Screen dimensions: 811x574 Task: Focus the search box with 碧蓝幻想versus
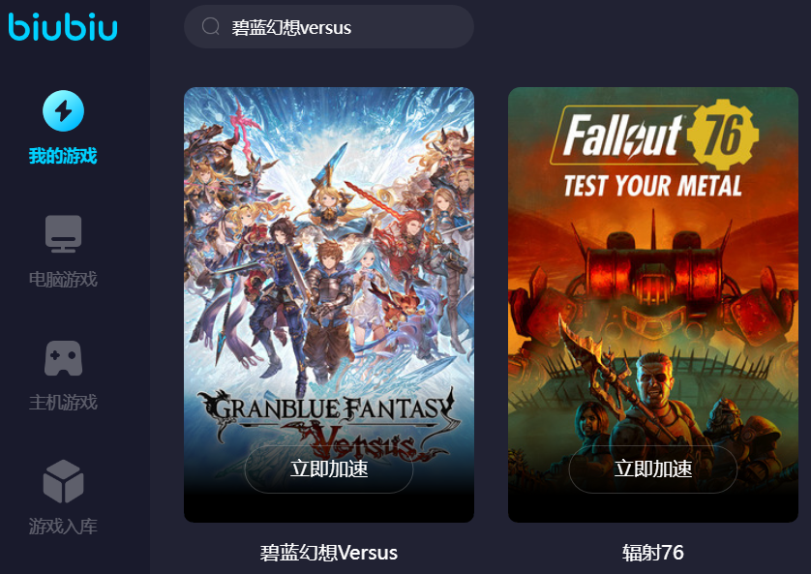(x=329, y=27)
